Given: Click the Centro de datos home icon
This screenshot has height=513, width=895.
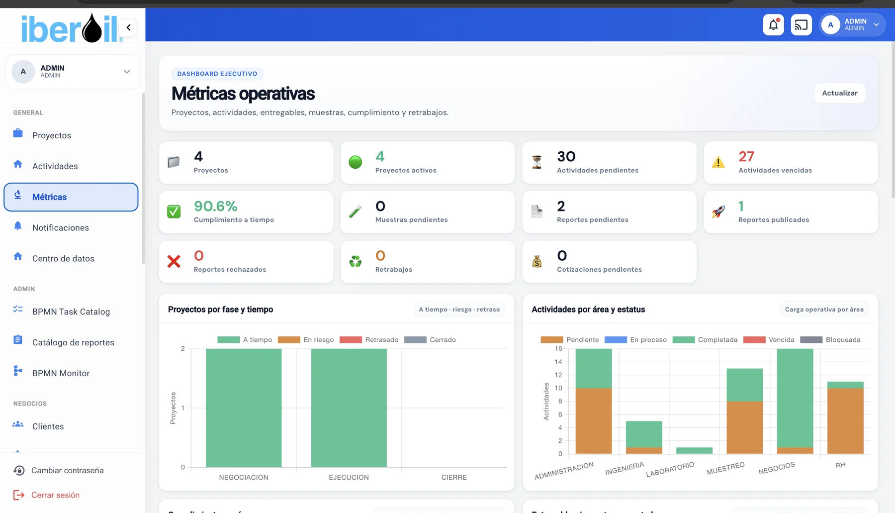Looking at the screenshot, I should 18,257.
